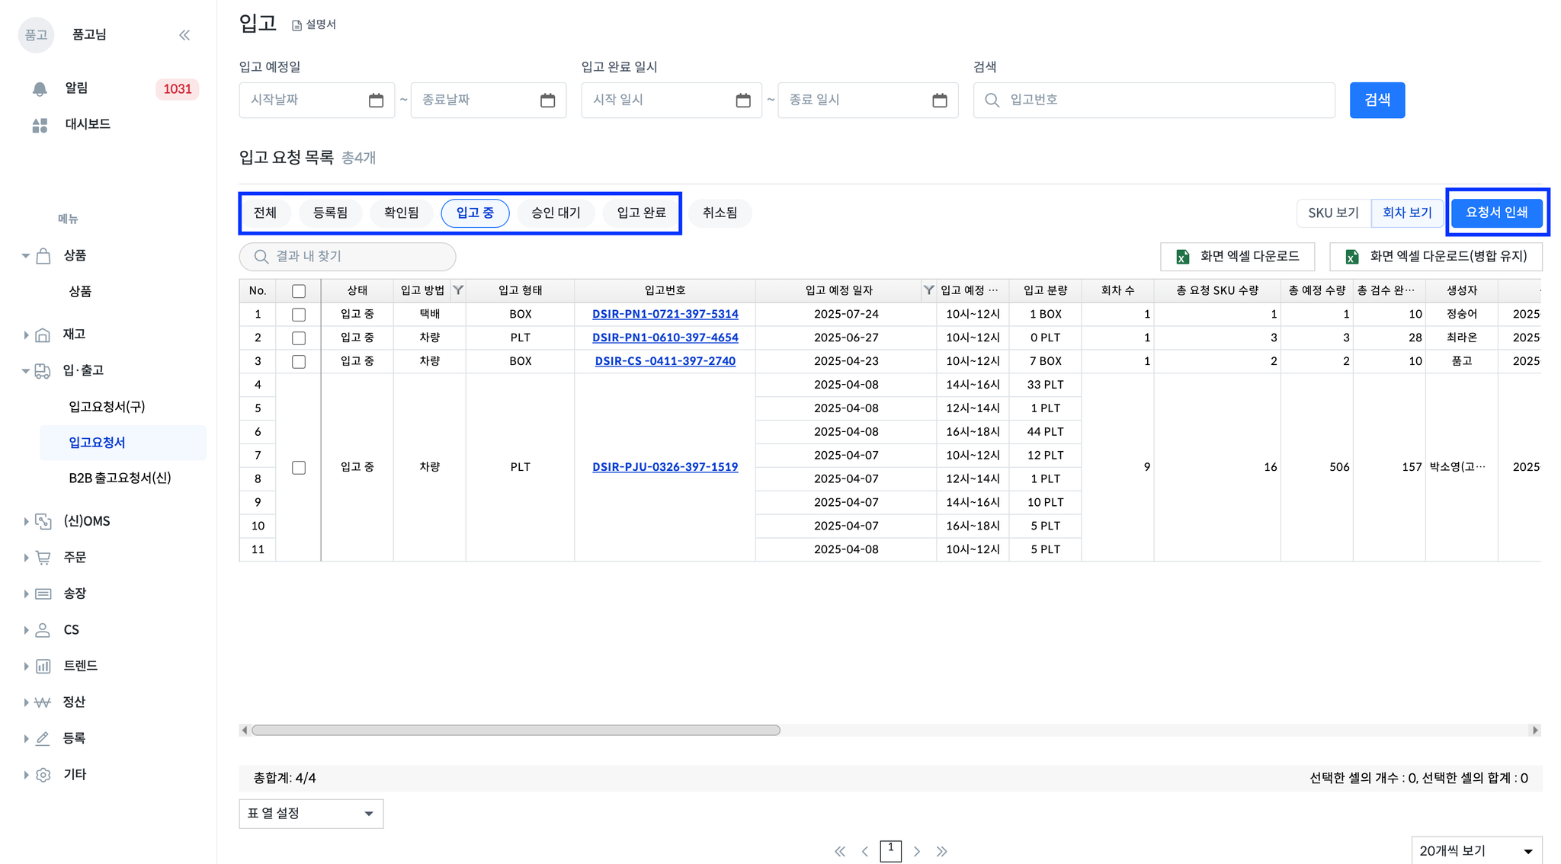Expand the 재고 menu arrow
Viewport: 1561px width, 864px height.
(x=26, y=334)
